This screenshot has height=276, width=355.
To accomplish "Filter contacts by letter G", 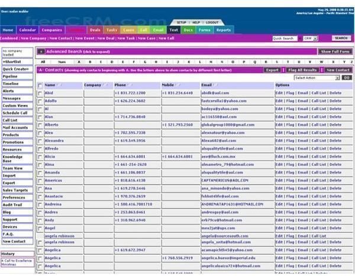I will (145, 62).
